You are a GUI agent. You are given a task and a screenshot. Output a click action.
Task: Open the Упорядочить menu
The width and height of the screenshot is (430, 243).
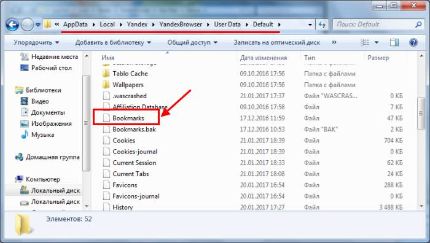coord(36,42)
